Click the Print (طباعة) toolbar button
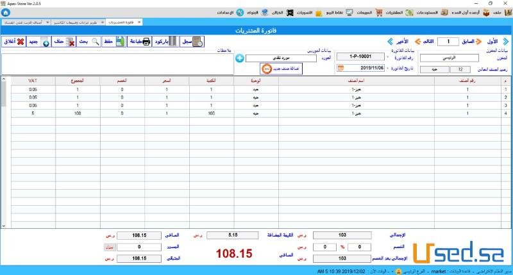This screenshot has height=275, width=513. coord(140,42)
